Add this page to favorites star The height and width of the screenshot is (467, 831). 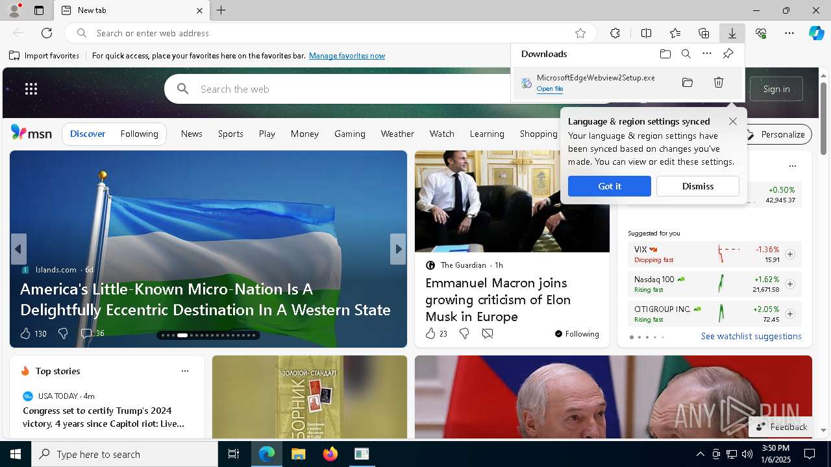click(580, 33)
